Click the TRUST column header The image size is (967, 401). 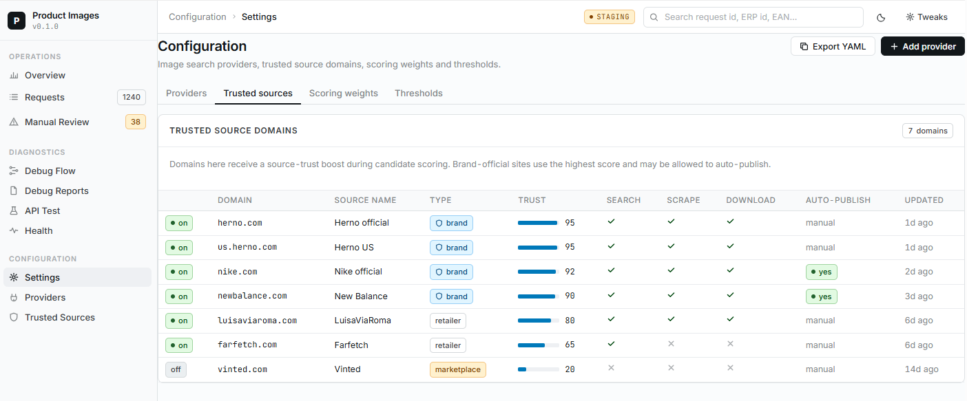532,200
